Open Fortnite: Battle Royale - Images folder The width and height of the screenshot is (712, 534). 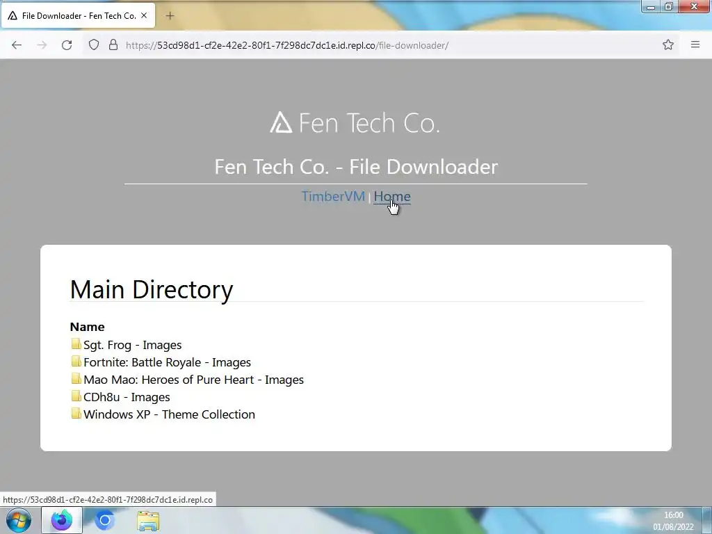coord(167,362)
